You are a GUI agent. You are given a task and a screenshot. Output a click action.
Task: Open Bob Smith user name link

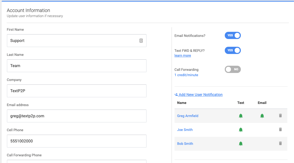click(x=185, y=143)
